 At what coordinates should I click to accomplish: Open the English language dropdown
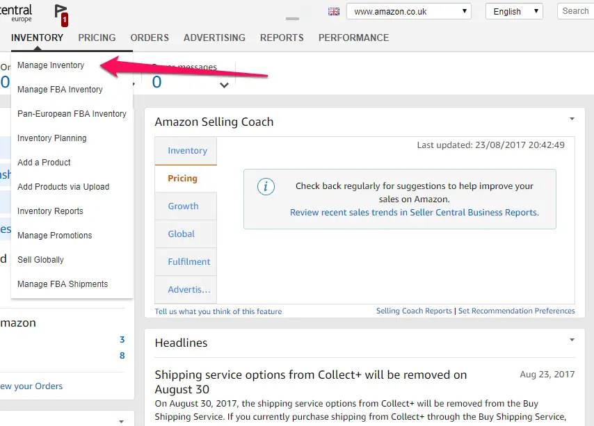514,11
